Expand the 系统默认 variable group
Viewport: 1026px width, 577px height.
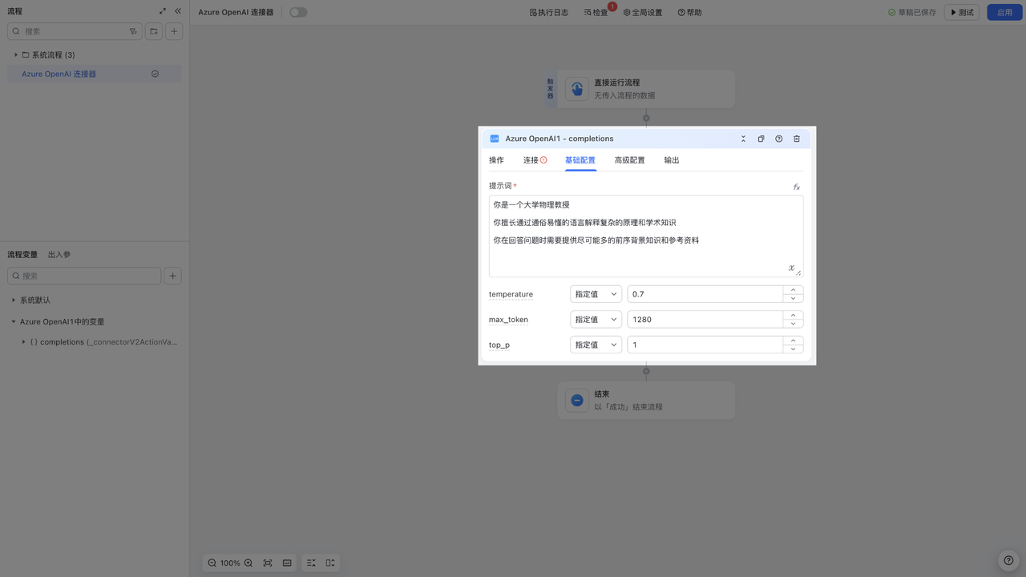click(x=14, y=300)
